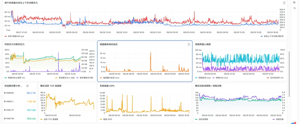Toggle the 活跃 TCP 连接数 legend series
This screenshot has height=124, width=300.
tap(49, 119)
